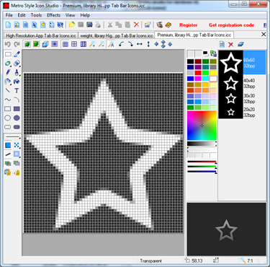Viewport: 270px width, 267px height.
Task: Adjust the red channel slider
Action: point(202,162)
